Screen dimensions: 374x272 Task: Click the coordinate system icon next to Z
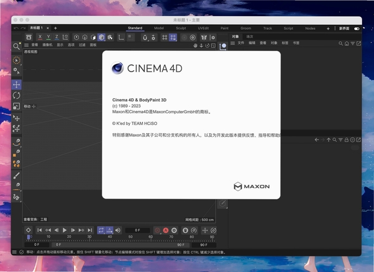click(65, 37)
